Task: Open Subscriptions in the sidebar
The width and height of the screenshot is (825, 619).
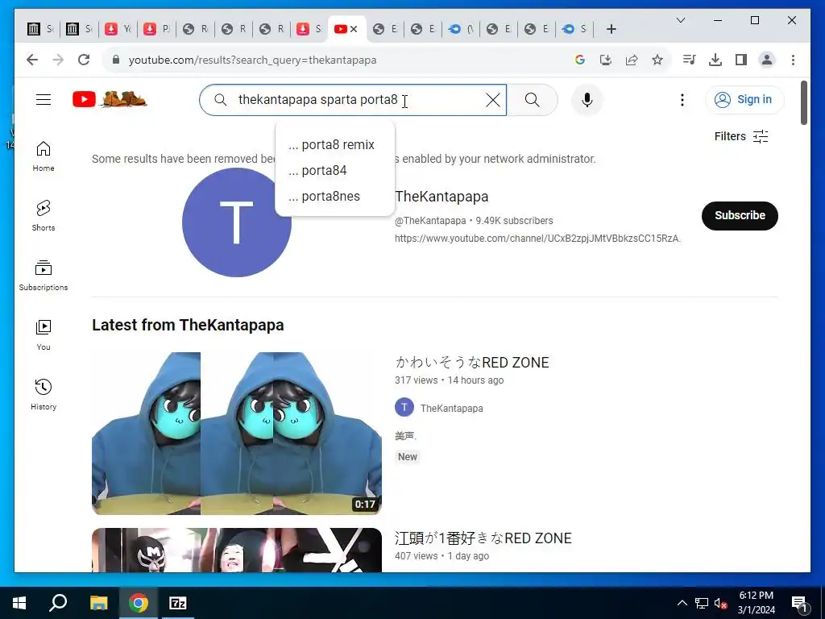Action: 44,276
